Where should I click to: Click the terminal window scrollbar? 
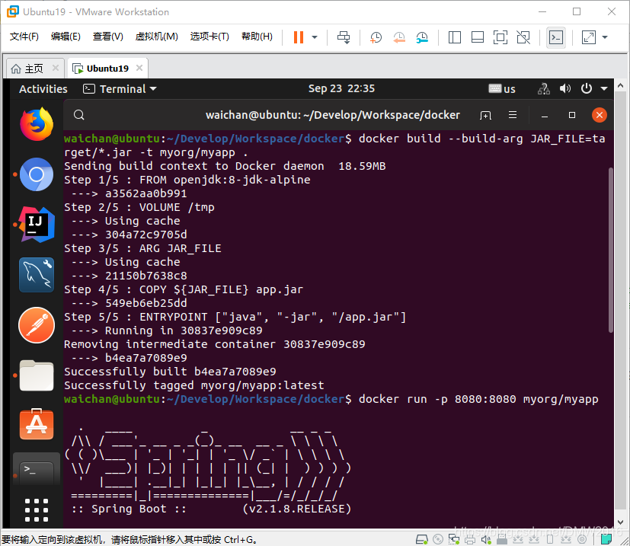pos(611,250)
